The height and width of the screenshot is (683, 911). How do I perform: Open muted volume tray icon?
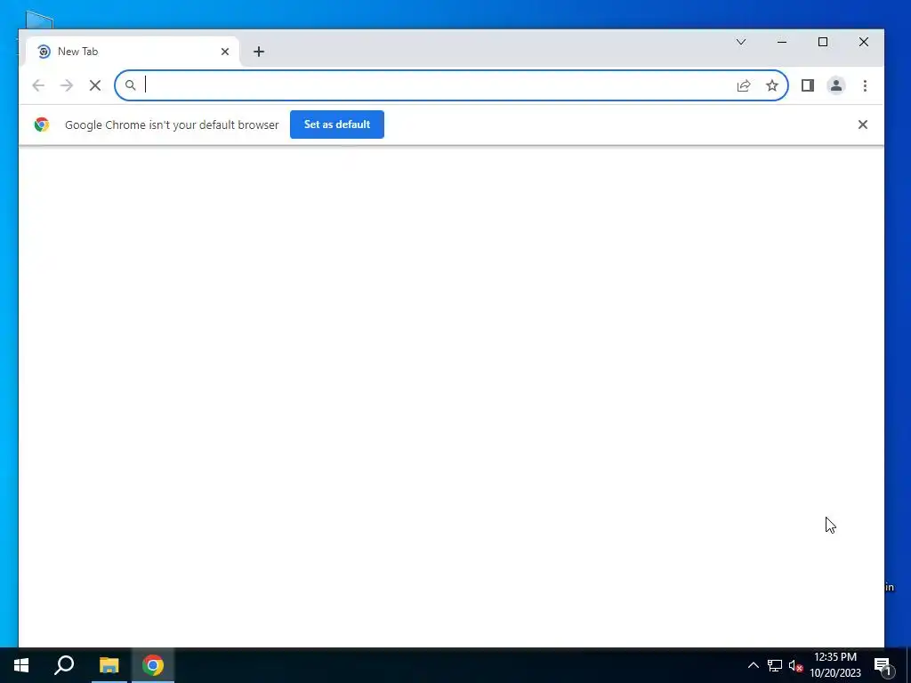(795, 665)
